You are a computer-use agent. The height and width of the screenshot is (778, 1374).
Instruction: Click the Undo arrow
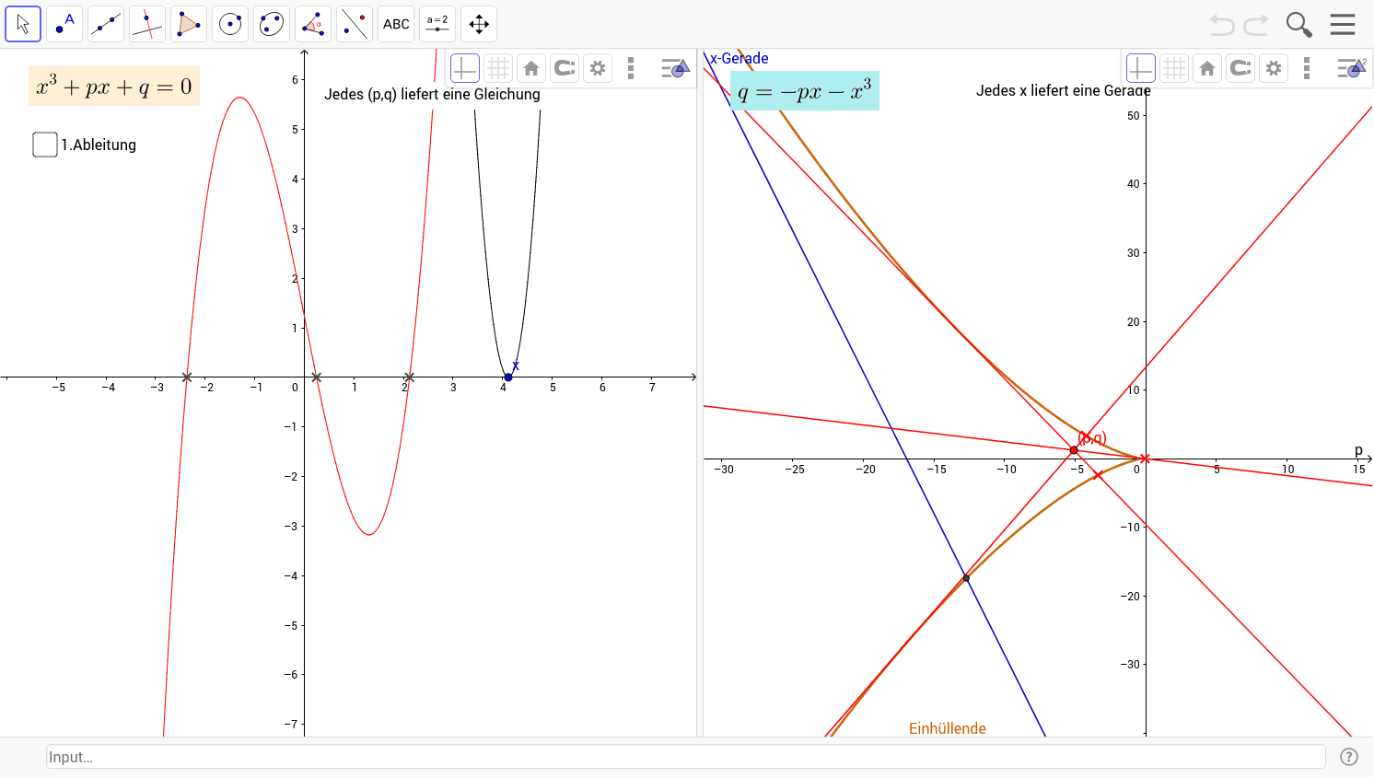tap(1222, 25)
